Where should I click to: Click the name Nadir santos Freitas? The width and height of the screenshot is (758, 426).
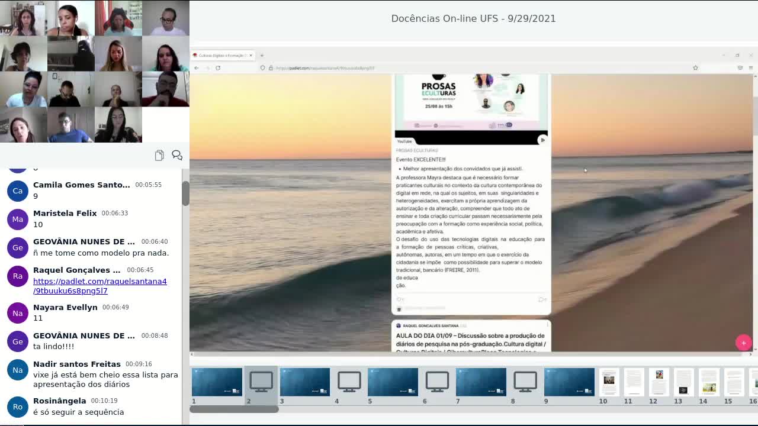tap(77, 364)
